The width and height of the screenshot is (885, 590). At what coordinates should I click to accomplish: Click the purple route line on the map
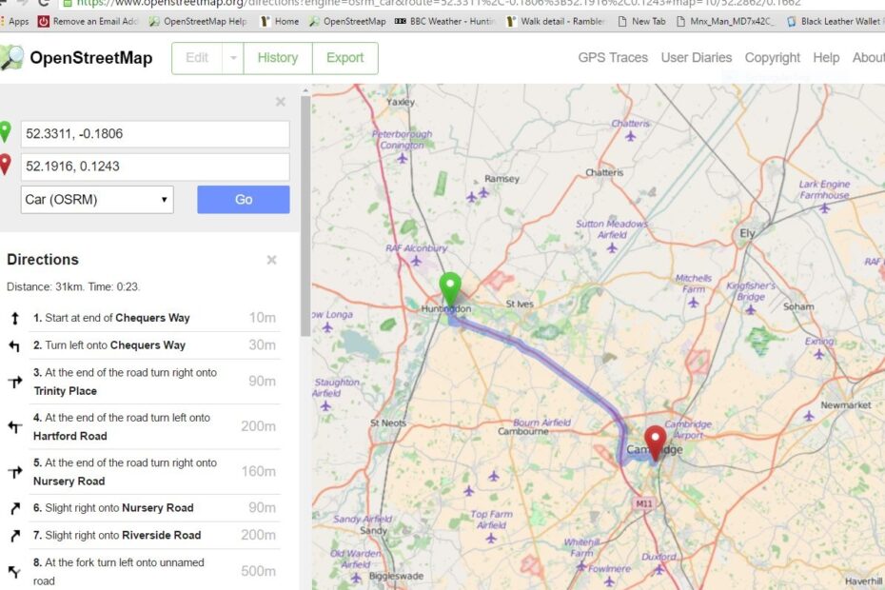(564, 377)
